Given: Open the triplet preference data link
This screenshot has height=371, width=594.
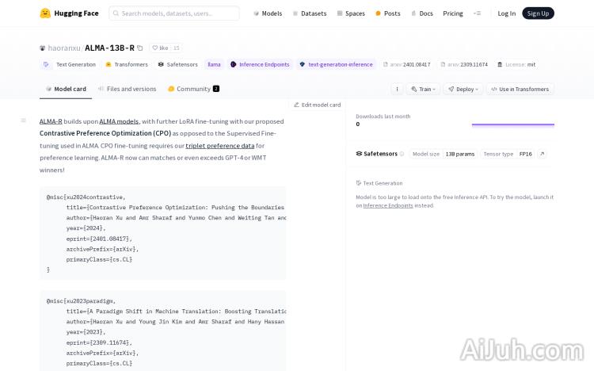Looking at the screenshot, I should (x=219, y=146).
